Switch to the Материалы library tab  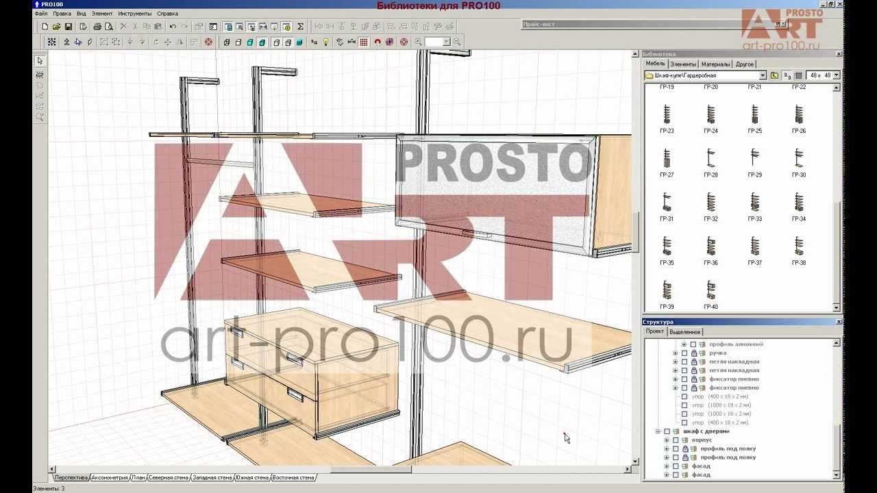coord(716,64)
